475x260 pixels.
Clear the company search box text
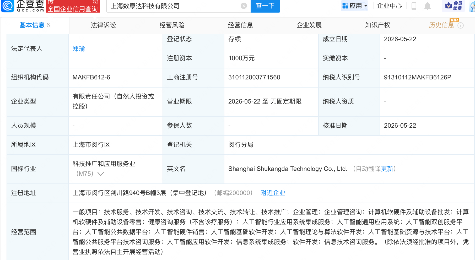(244, 6)
